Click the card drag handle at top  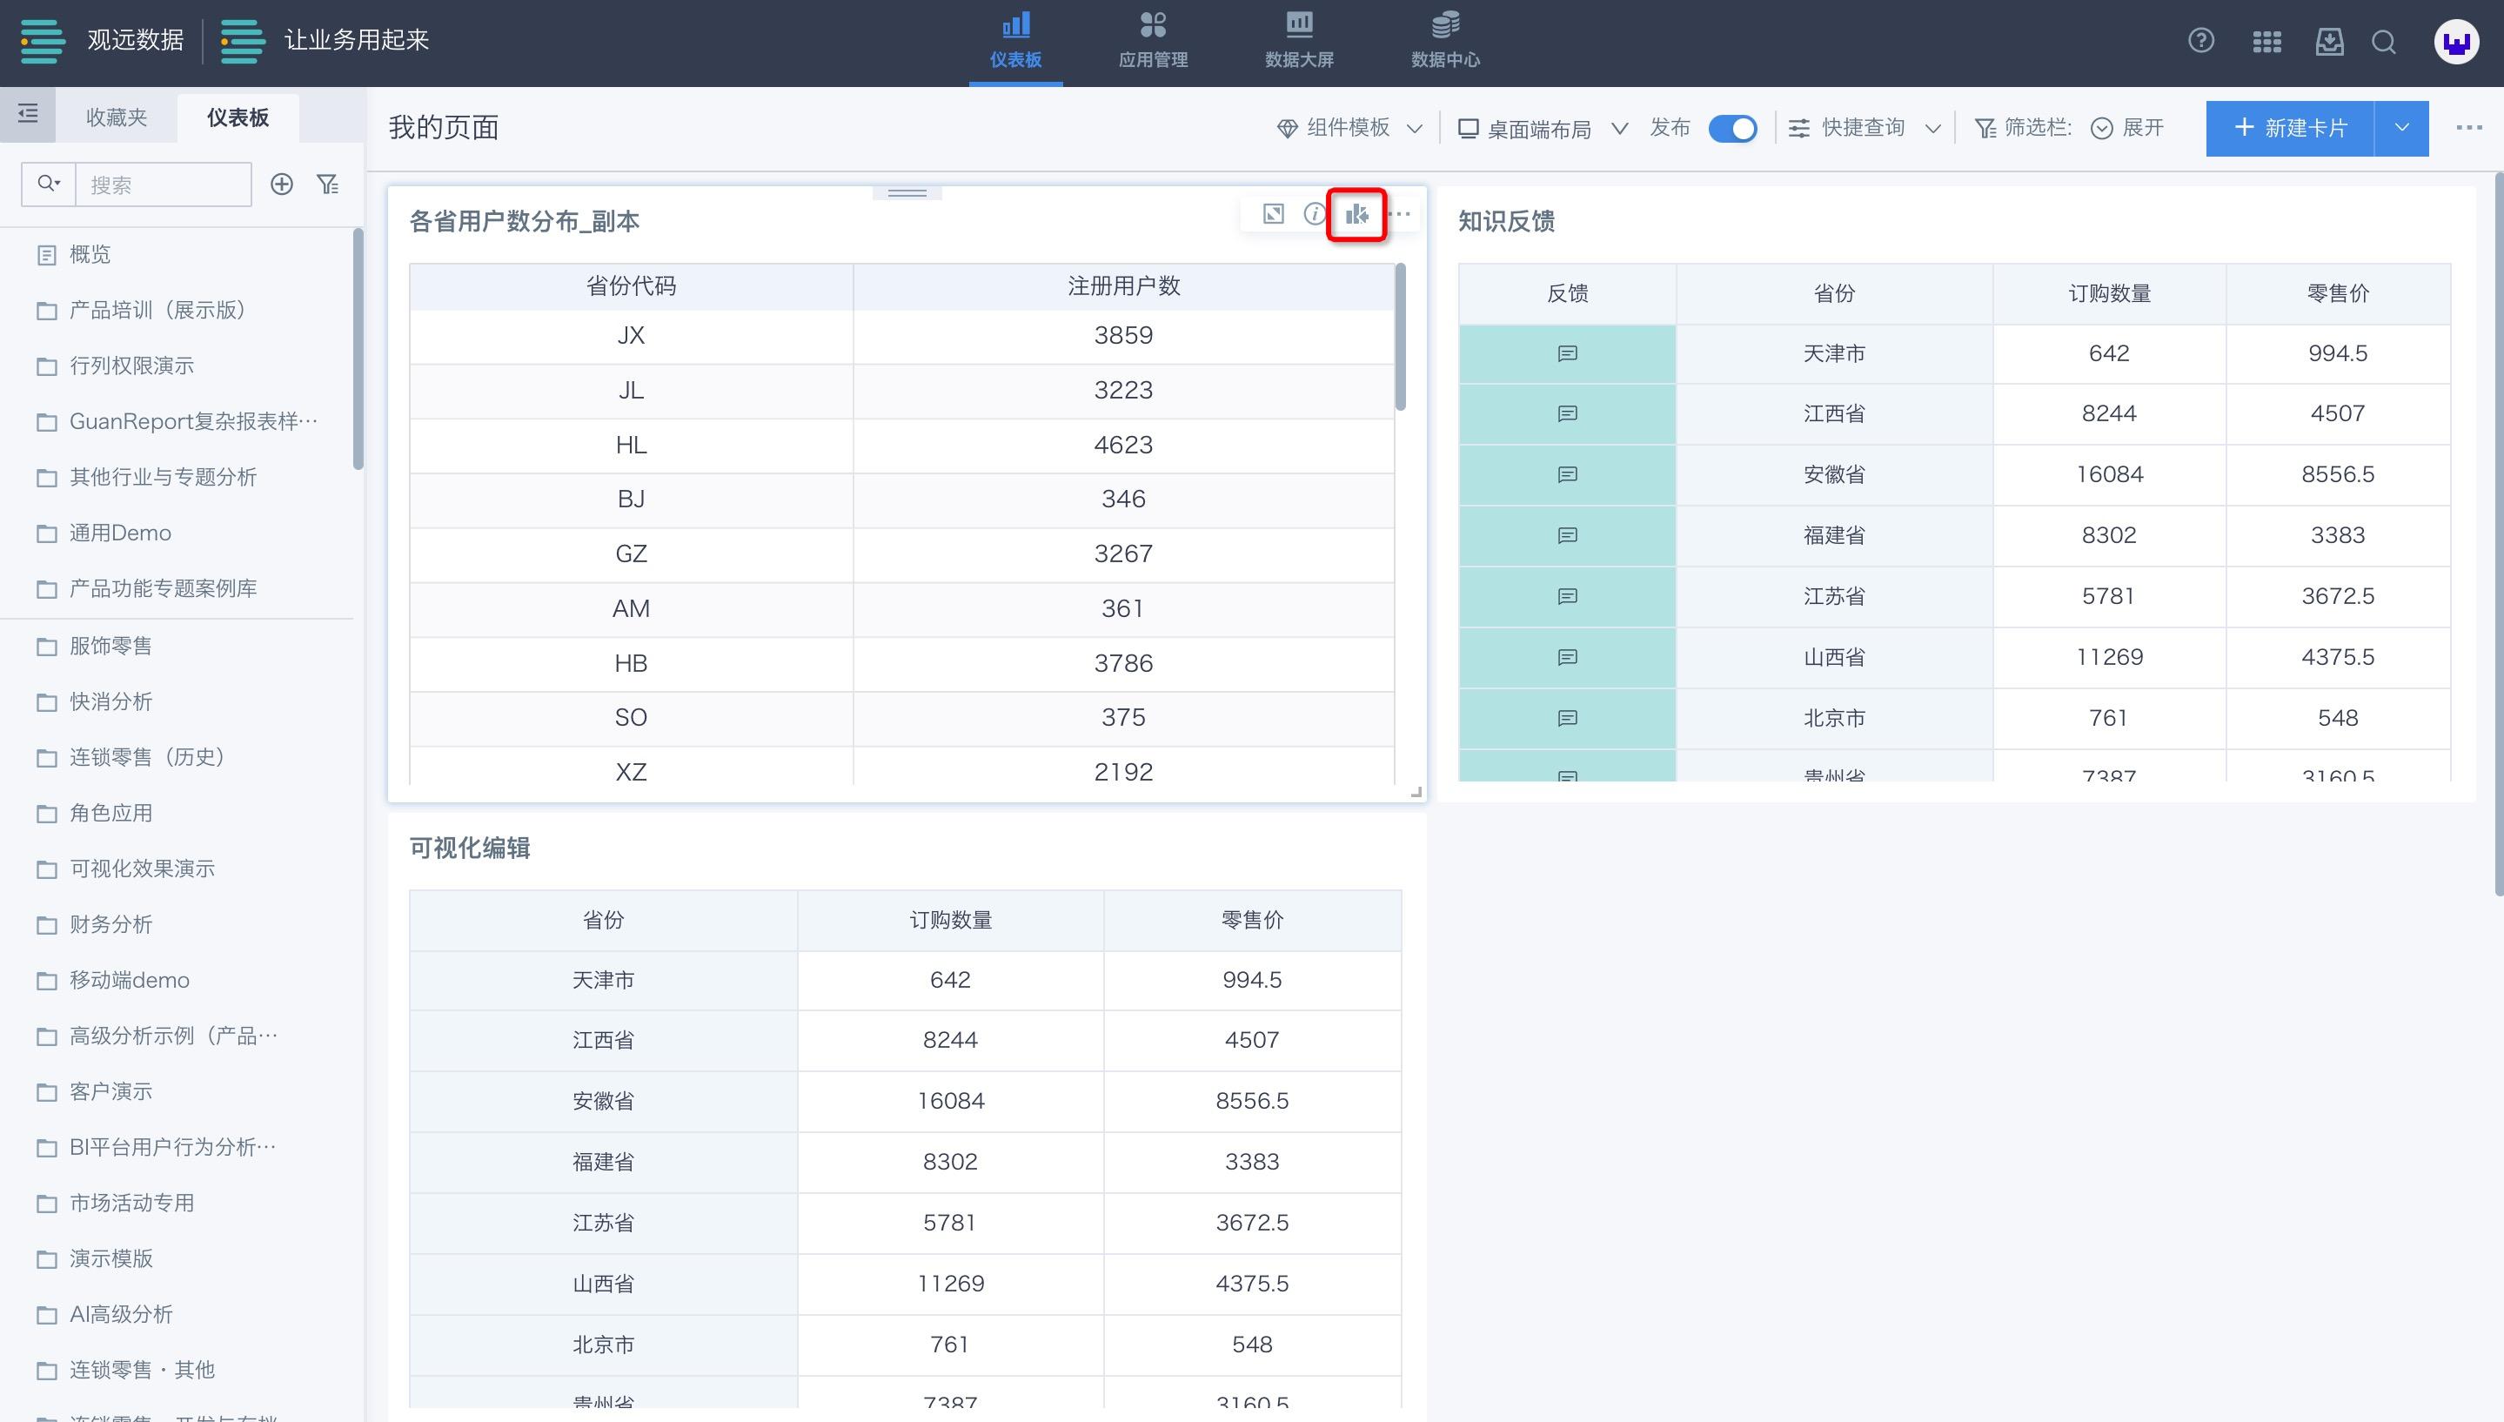pos(907,192)
